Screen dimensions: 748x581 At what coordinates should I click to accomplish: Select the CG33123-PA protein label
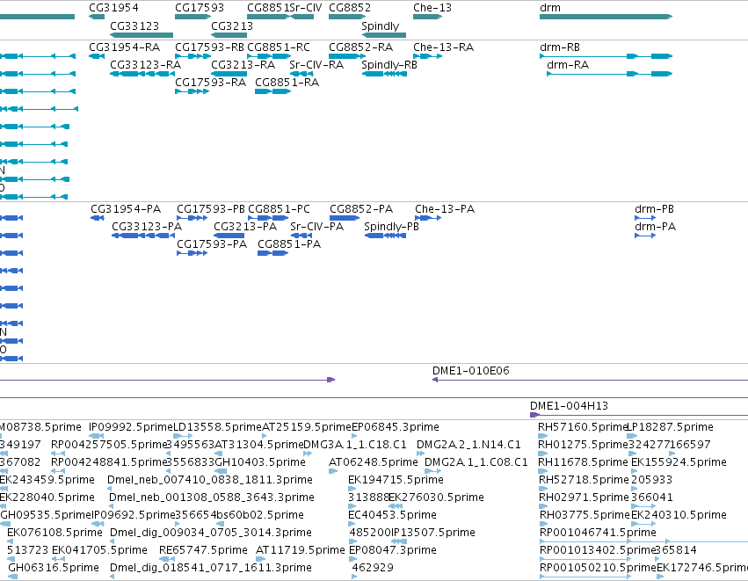147,227
